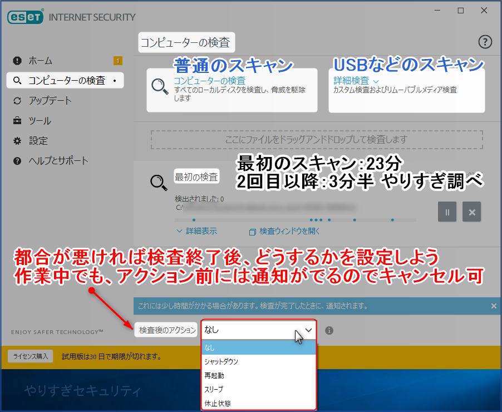The width and height of the screenshot is (502, 412).
Task: Click the 検出されました: 0 text
Action: 199,199
